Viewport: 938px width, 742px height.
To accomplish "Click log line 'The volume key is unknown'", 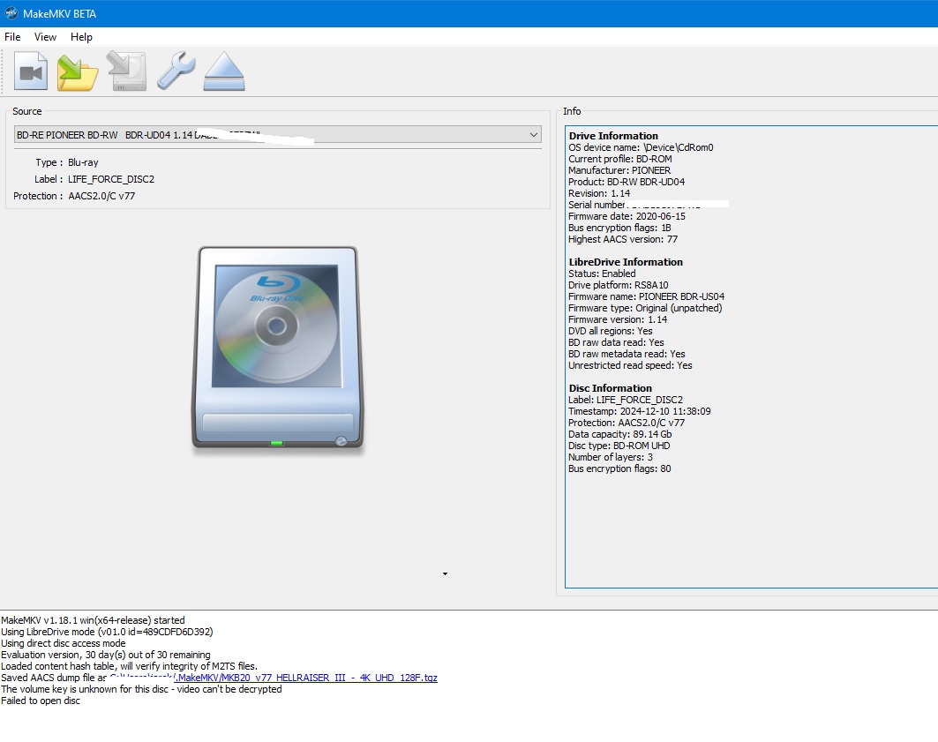I will pos(141,689).
